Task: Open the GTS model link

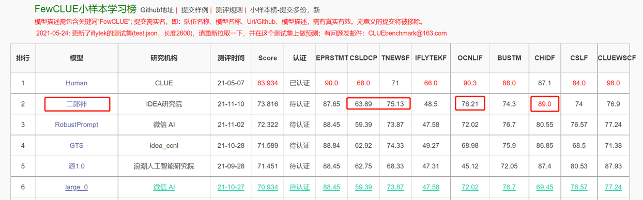Action: click(x=76, y=146)
